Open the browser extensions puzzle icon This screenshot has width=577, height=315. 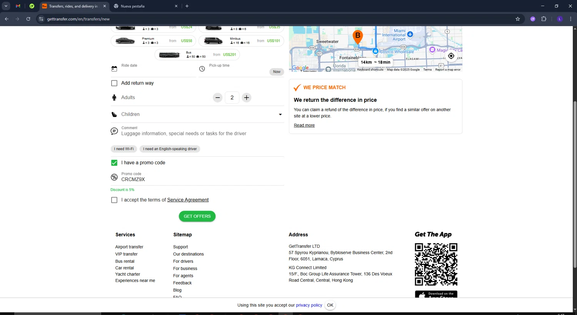tap(544, 19)
